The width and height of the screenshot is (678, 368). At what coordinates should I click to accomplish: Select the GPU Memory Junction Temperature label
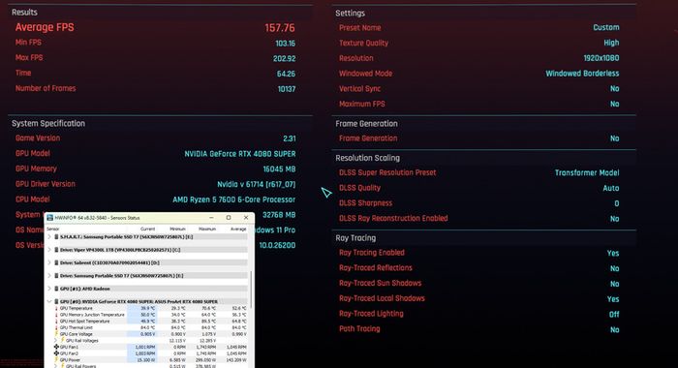click(x=92, y=315)
